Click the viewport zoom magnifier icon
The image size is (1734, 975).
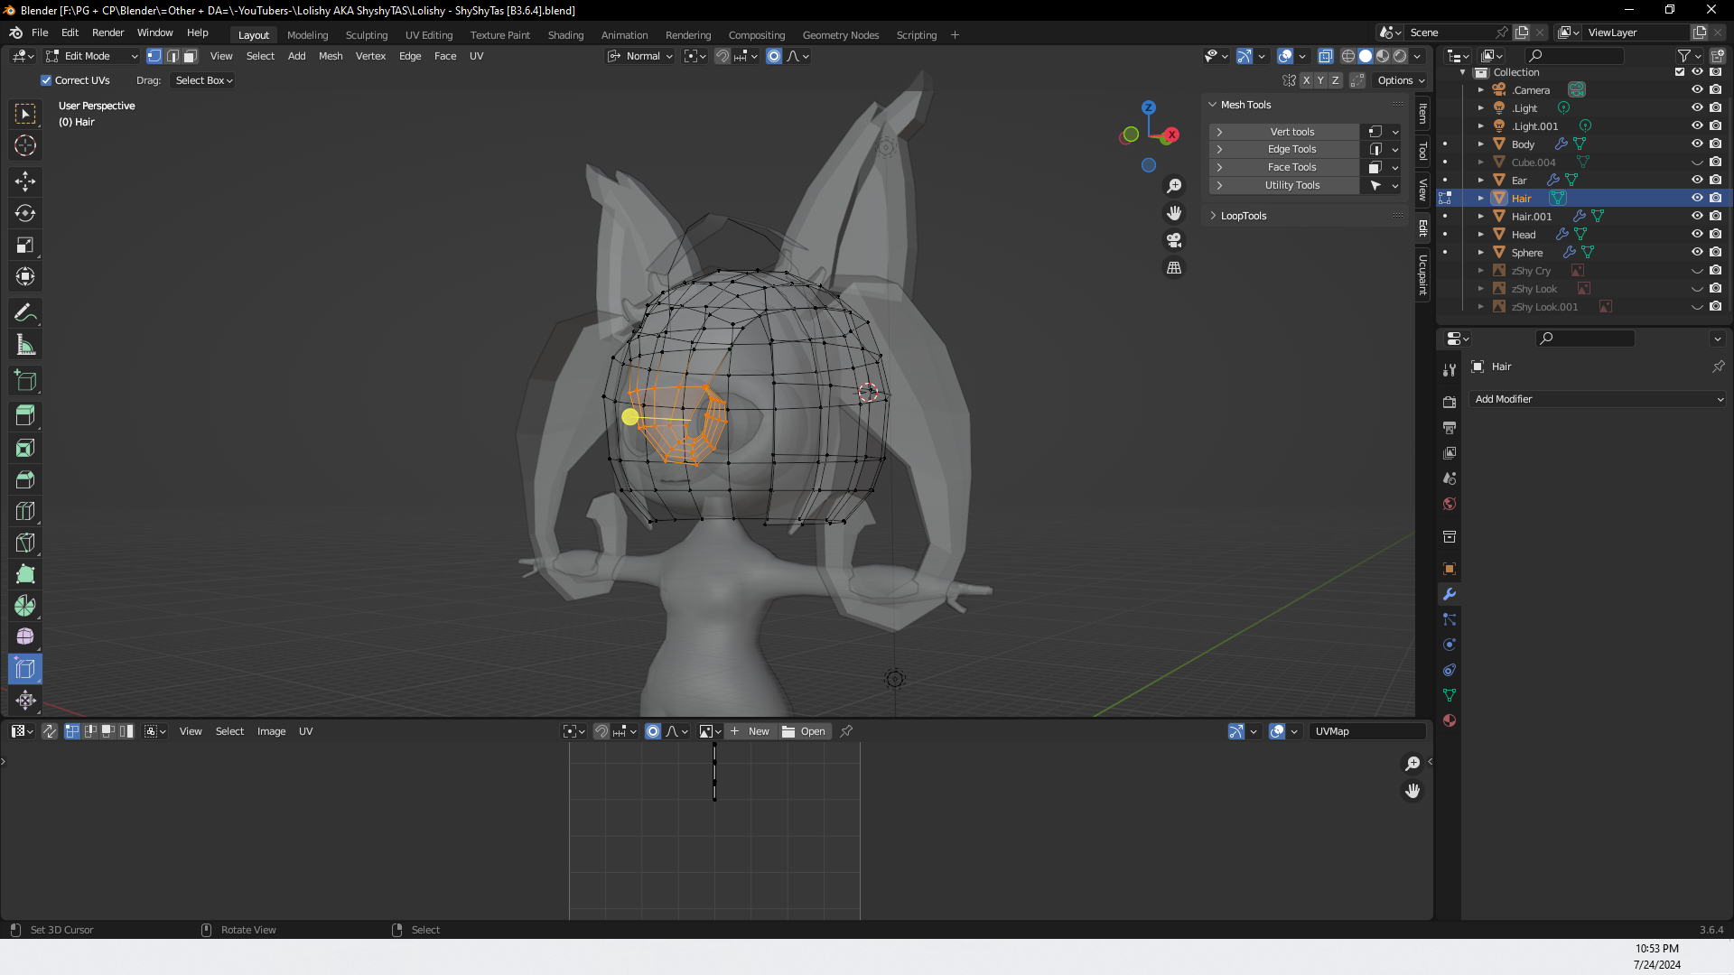(x=1174, y=186)
